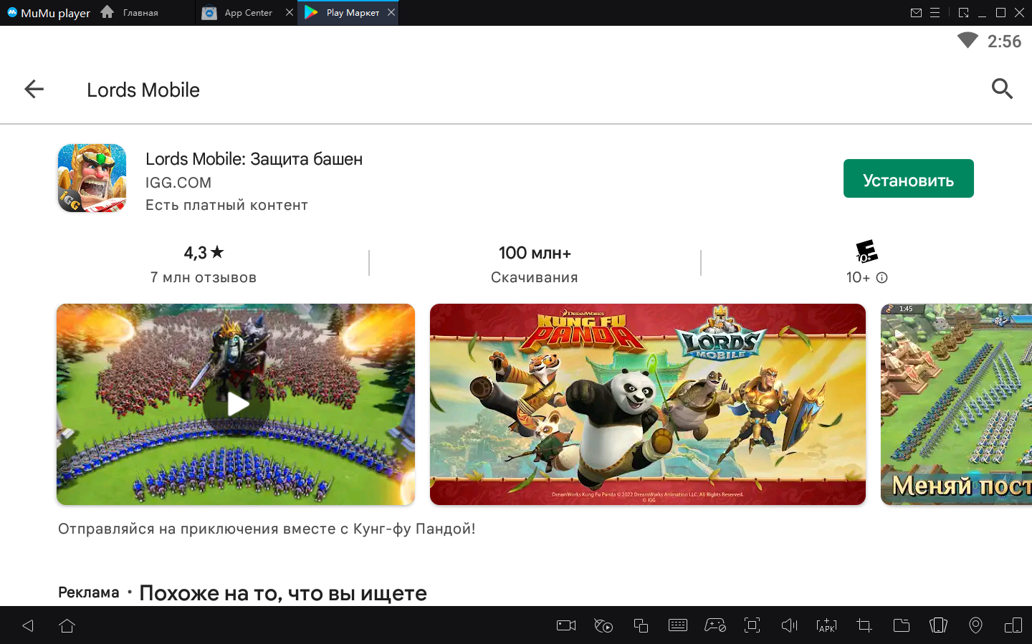
Task: Start screen recording with camera icon
Action: point(566,625)
